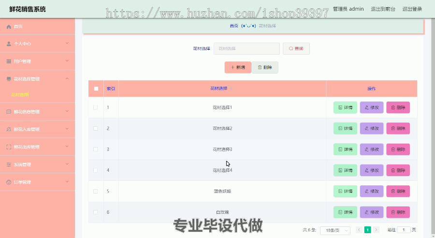Check the box for row 花材选择1
This screenshot has width=435, height=238.
[95, 107]
